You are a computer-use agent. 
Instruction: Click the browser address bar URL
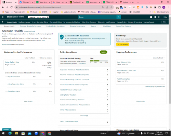pyautogui.click(x=40, y=7)
